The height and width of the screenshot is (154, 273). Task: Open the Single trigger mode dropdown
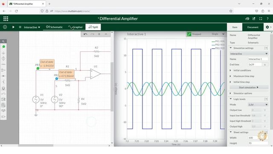218,34
